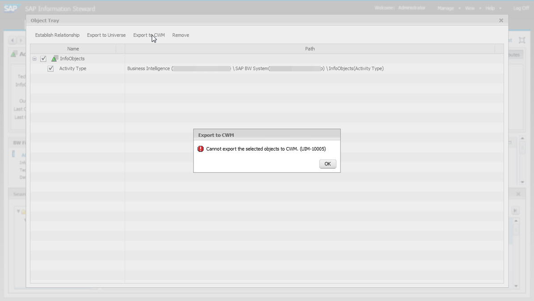Screen dimensions: 534x301
Task: Uncheck the Activity Type checkbox
Action: click(51, 68)
